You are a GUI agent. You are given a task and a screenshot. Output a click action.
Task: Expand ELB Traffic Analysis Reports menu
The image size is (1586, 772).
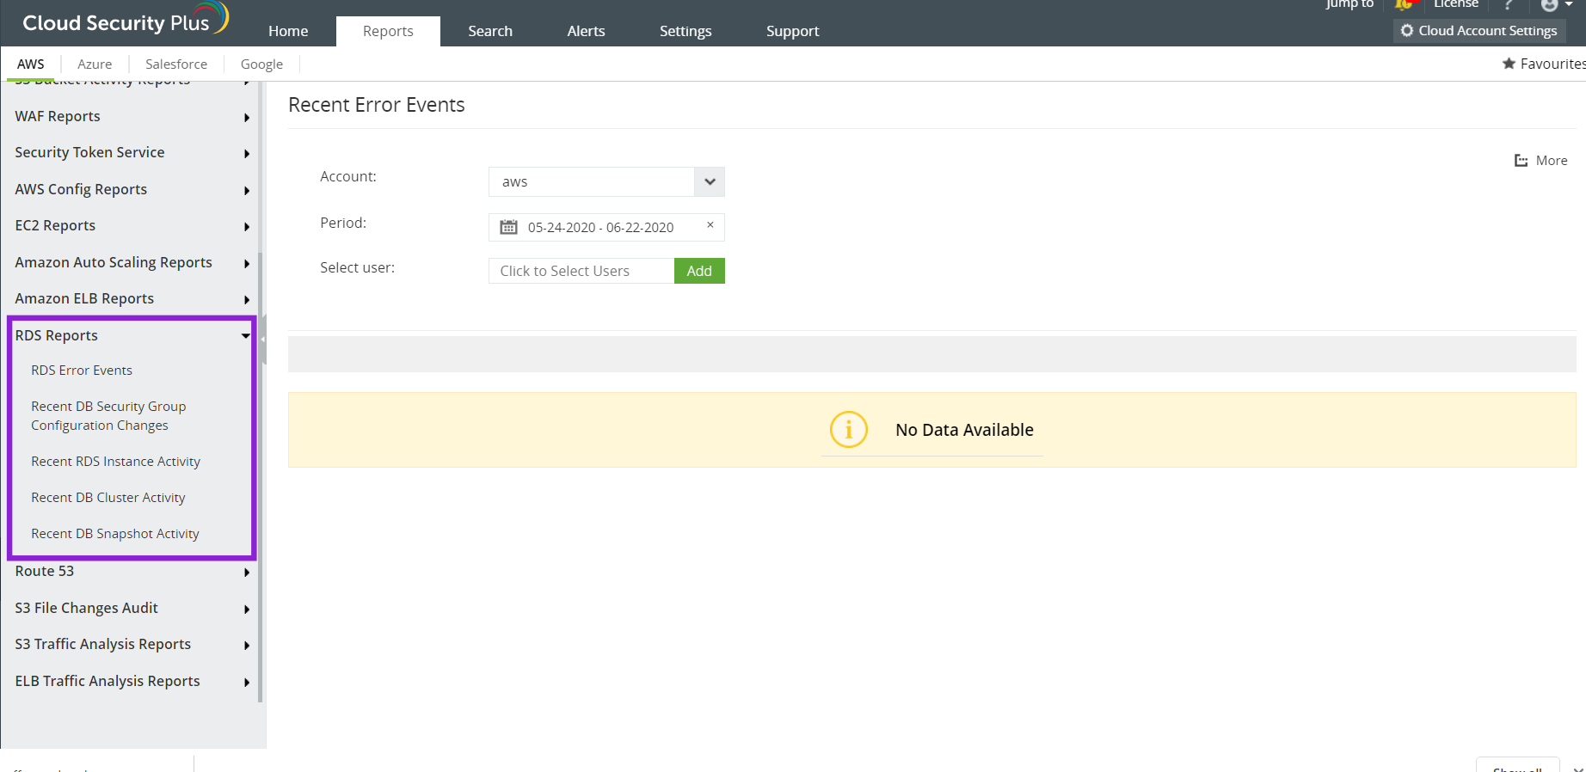click(132, 682)
